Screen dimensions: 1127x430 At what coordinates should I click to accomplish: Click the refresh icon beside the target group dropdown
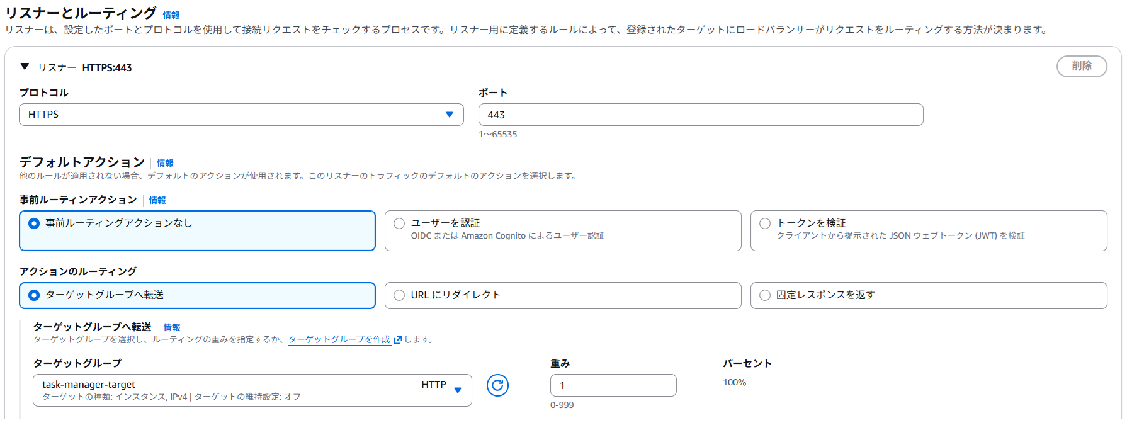(x=497, y=386)
